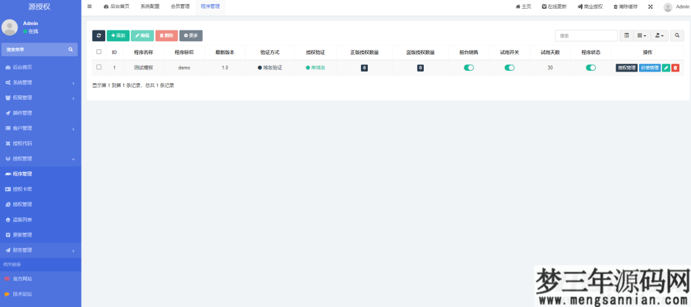The image size is (691, 307).
Task: Click the 测试模板 cell in the table
Action: (143, 68)
